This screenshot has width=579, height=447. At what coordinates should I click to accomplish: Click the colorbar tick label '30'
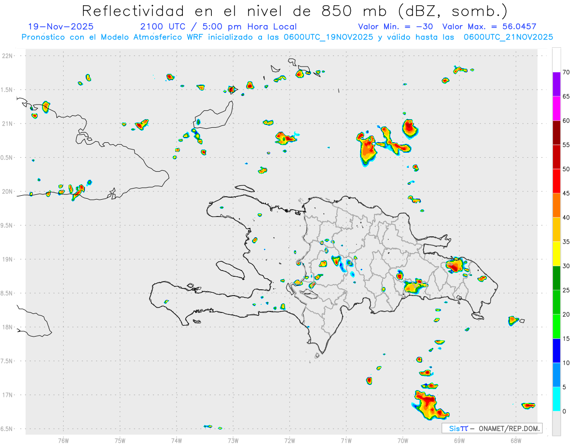tap(566, 266)
